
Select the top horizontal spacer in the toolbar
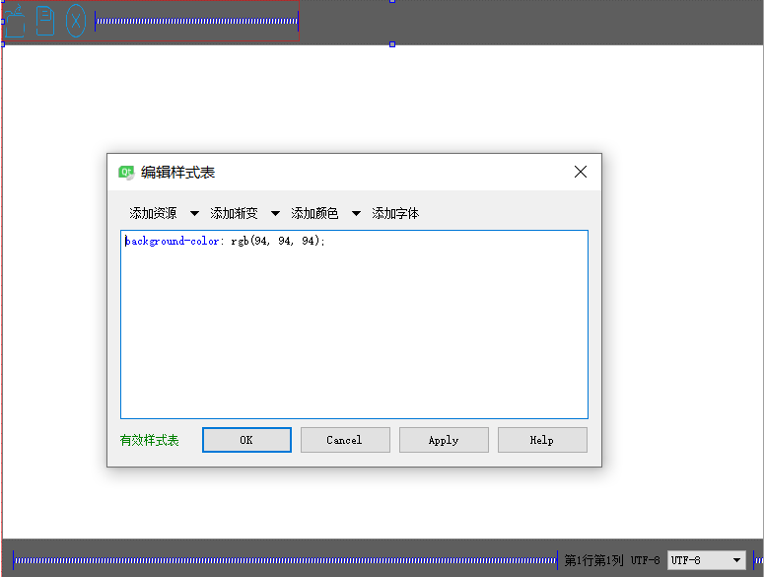tap(196, 21)
